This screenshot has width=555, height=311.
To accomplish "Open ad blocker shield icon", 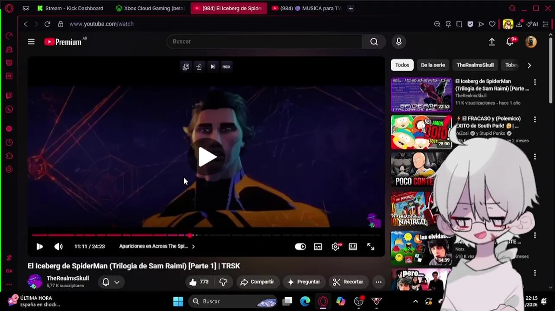I will click(470, 24).
